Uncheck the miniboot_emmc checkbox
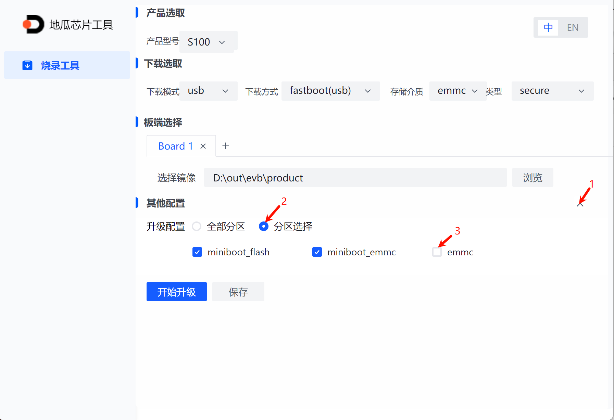This screenshot has width=614, height=420. click(x=317, y=252)
